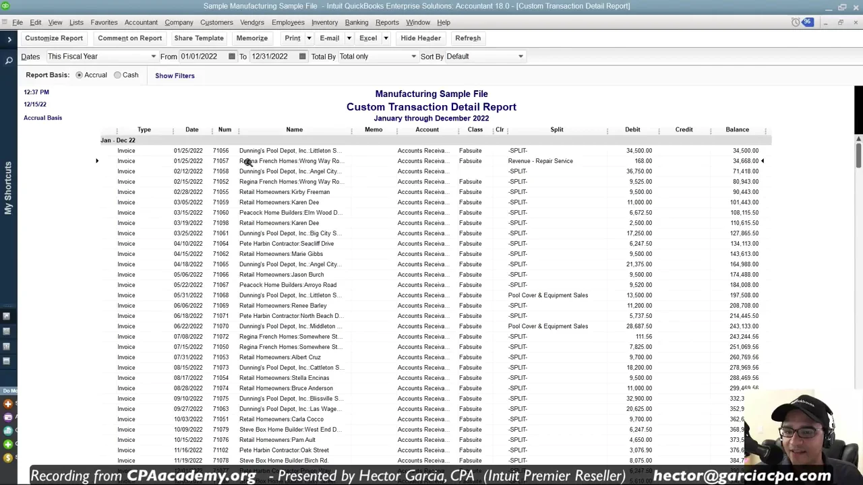Open the Total By dropdown
The image size is (863, 485).
[x=378, y=57]
